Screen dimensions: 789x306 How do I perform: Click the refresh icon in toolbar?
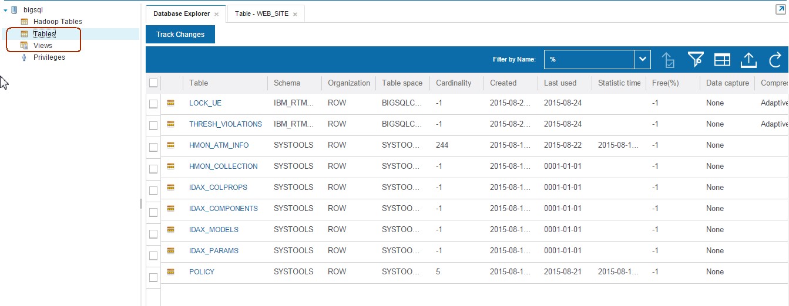(x=775, y=59)
